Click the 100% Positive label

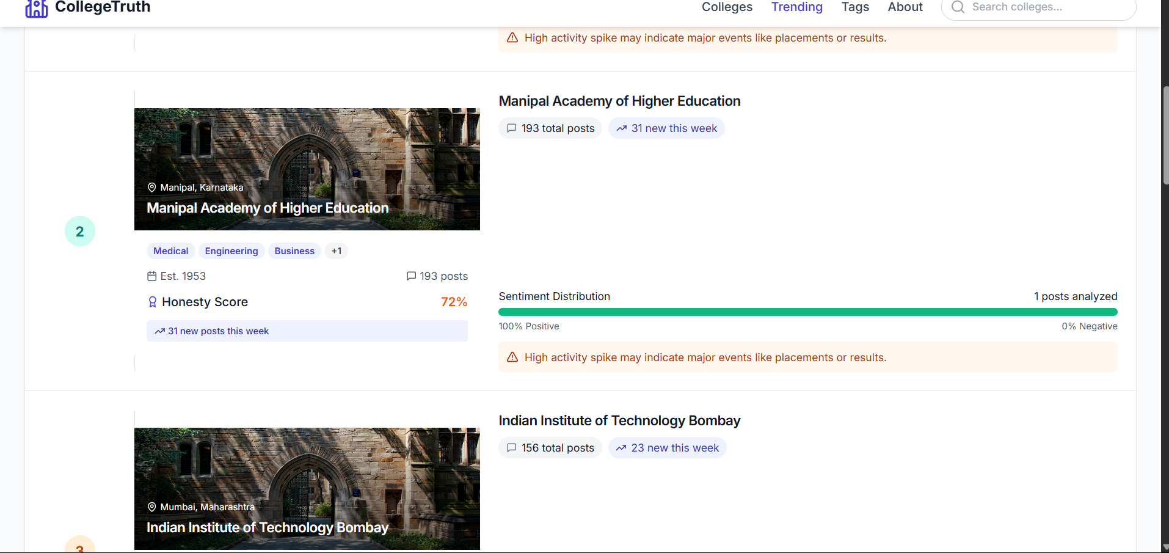point(529,326)
